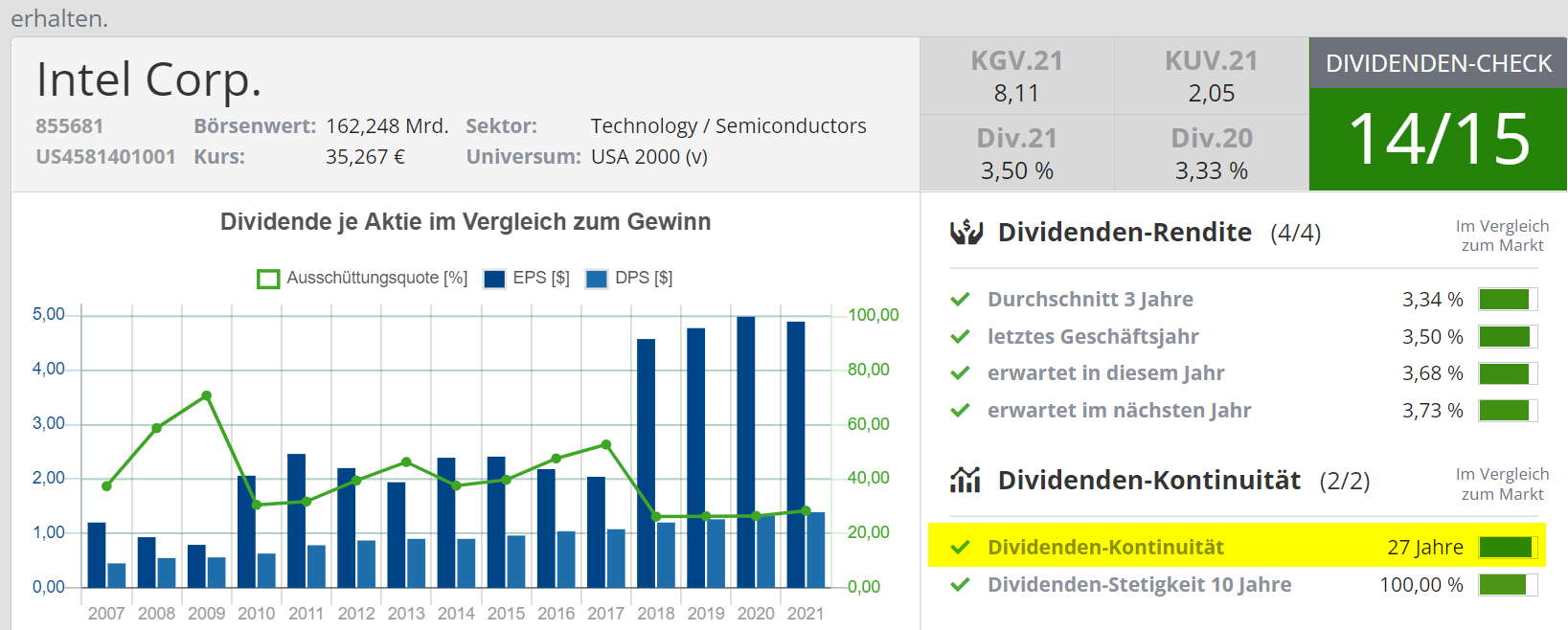
Task: Click the 2021 x-axis label
Action: point(806,614)
